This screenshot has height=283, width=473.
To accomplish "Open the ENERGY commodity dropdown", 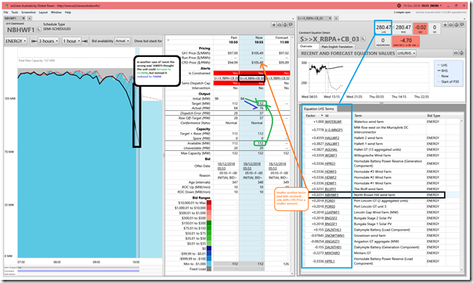I will click(x=16, y=41).
